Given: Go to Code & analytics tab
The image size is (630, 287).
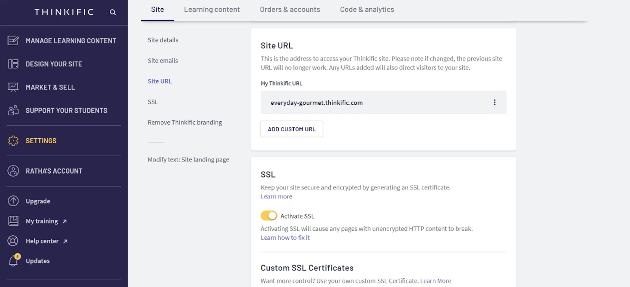Looking at the screenshot, I should point(367,9).
